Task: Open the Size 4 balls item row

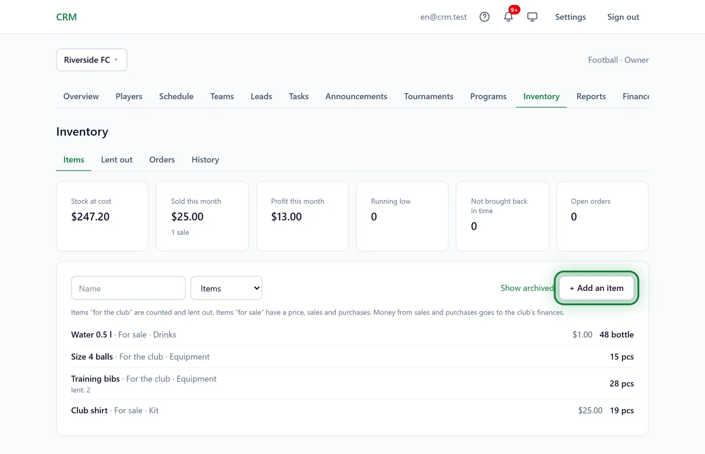Action: coord(352,357)
